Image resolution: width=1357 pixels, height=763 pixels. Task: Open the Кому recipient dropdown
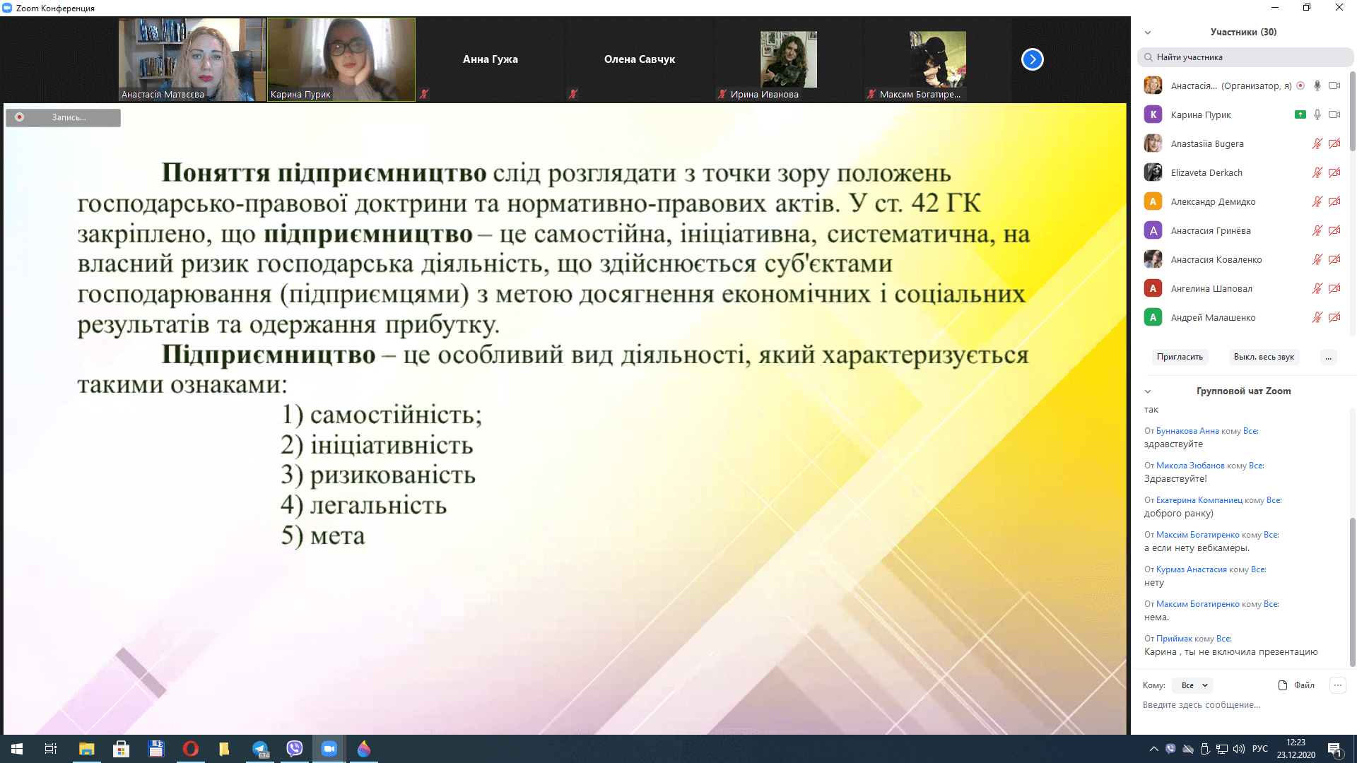tap(1194, 685)
